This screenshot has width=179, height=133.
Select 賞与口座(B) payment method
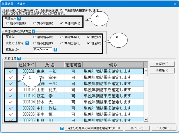coord(70,43)
